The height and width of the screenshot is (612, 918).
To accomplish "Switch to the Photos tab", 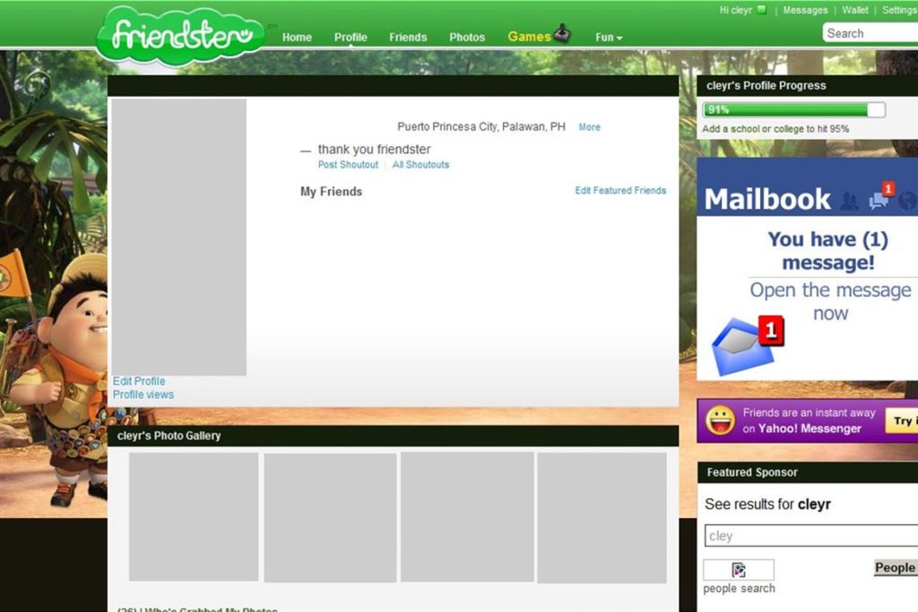I will tap(467, 38).
